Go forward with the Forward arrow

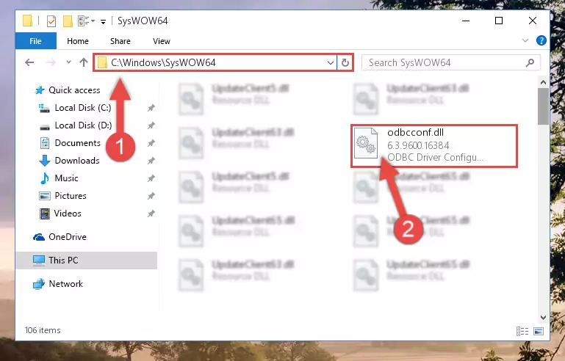tap(51, 62)
